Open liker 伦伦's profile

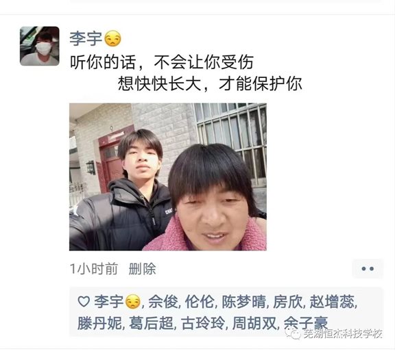point(200,302)
